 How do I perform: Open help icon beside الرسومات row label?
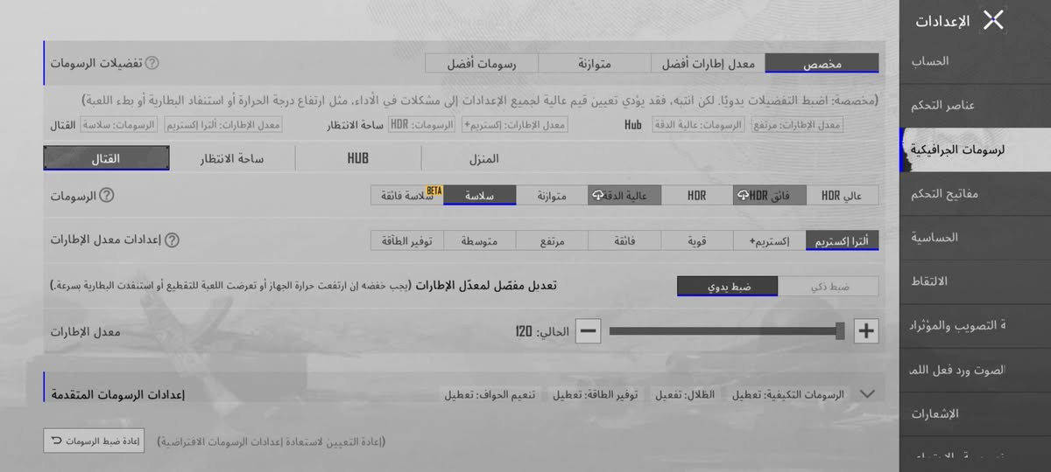(x=106, y=196)
